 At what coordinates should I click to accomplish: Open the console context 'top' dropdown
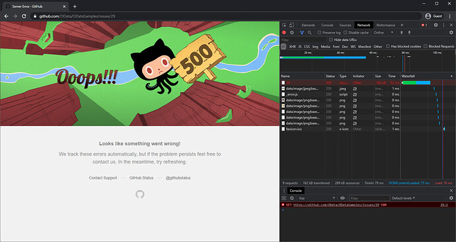coord(317,198)
